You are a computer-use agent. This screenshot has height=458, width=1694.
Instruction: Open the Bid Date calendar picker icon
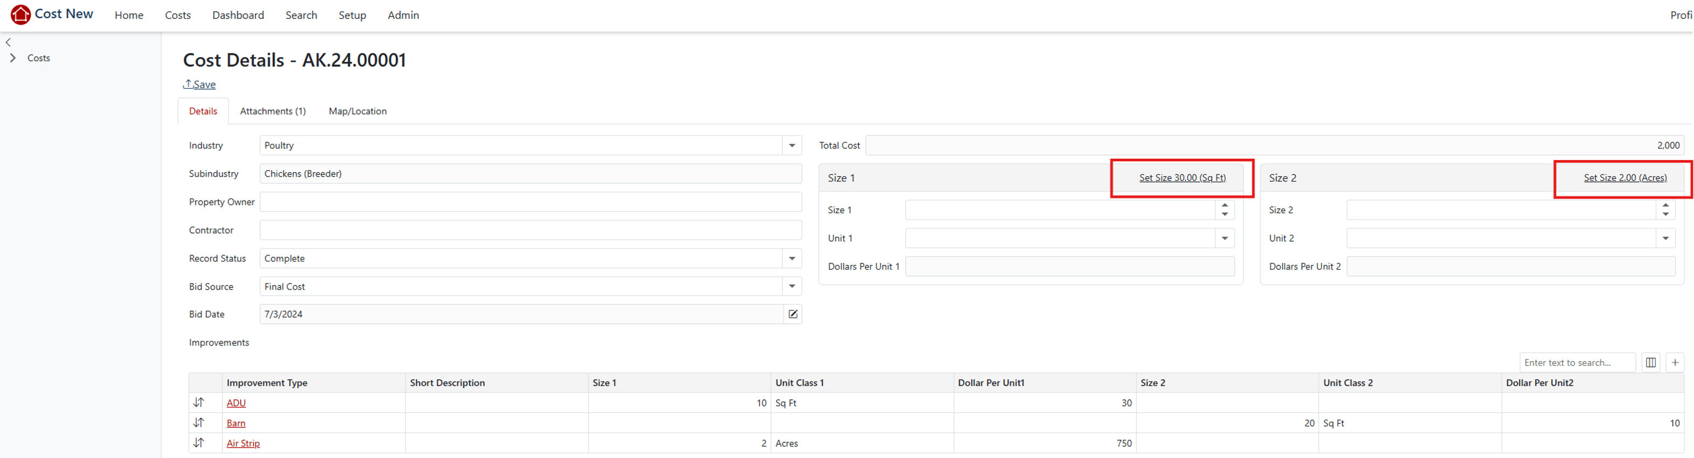(x=793, y=314)
